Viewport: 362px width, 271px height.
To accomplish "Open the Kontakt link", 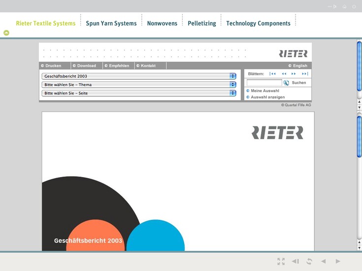I will coord(146,66).
